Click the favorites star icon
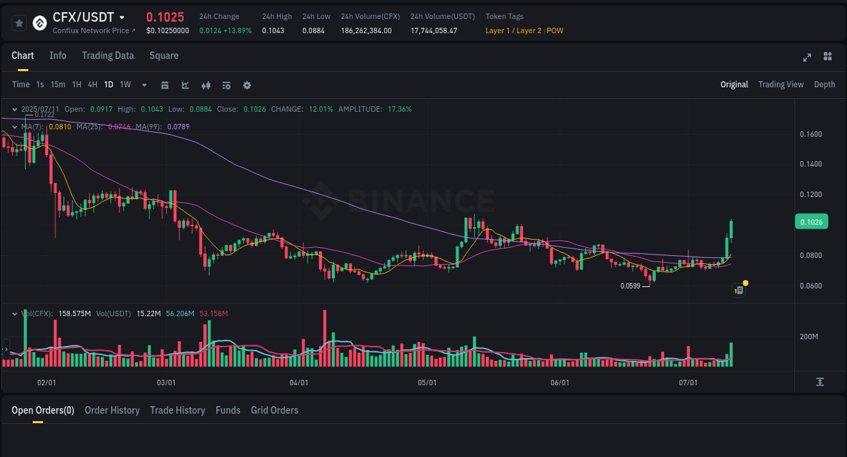The width and height of the screenshot is (847, 457). pos(19,22)
